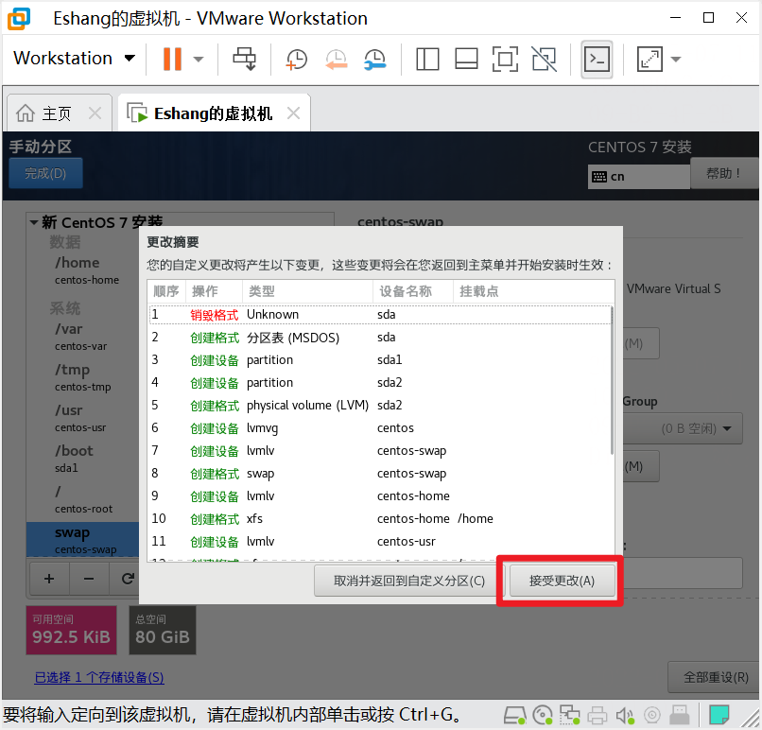
Task: Click the 设备名称 column header
Action: (413, 291)
